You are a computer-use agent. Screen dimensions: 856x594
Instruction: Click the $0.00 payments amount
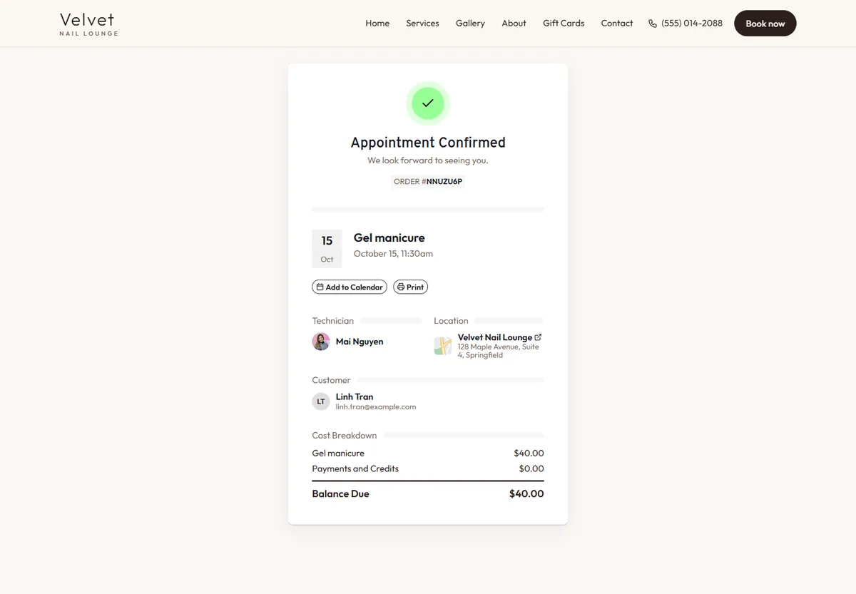coord(531,468)
